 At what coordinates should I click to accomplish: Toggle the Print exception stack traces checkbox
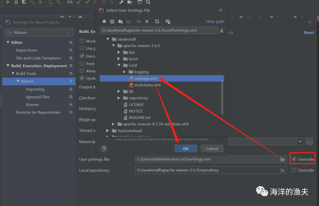(82, 64)
